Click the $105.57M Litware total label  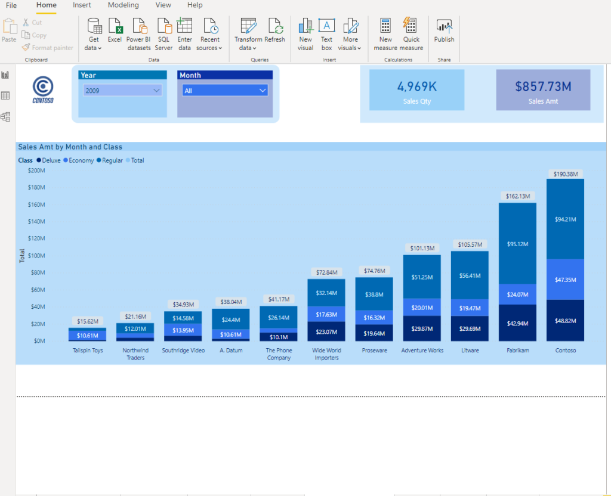coord(470,244)
